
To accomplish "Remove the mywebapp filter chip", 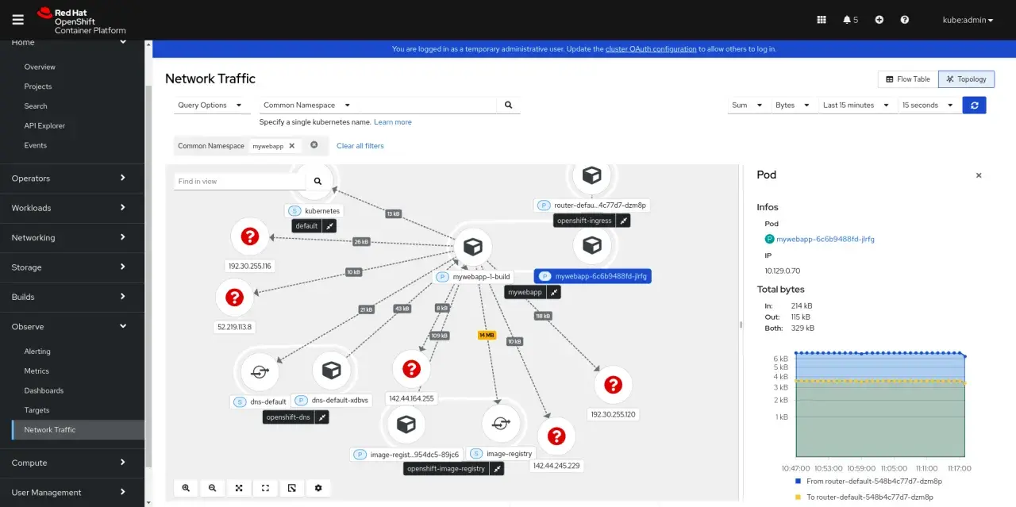I will (291, 146).
